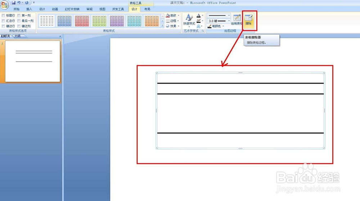Choose the plain dashed no-color table style
The image size is (360, 201).
pyautogui.click(x=47, y=21)
